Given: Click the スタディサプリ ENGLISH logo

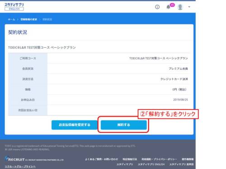Looking at the screenshot, I should [14, 7].
